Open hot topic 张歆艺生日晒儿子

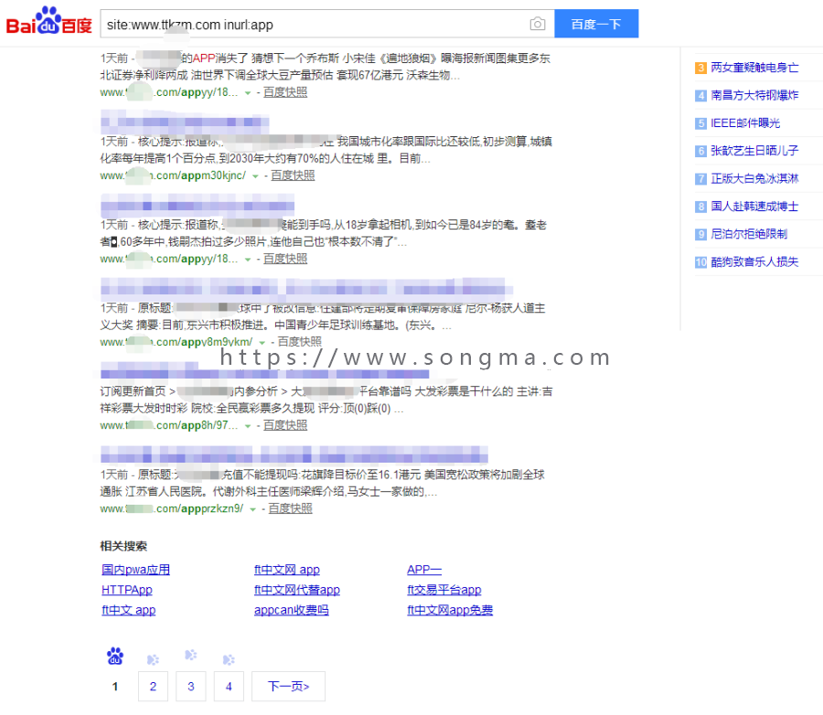pos(754,151)
